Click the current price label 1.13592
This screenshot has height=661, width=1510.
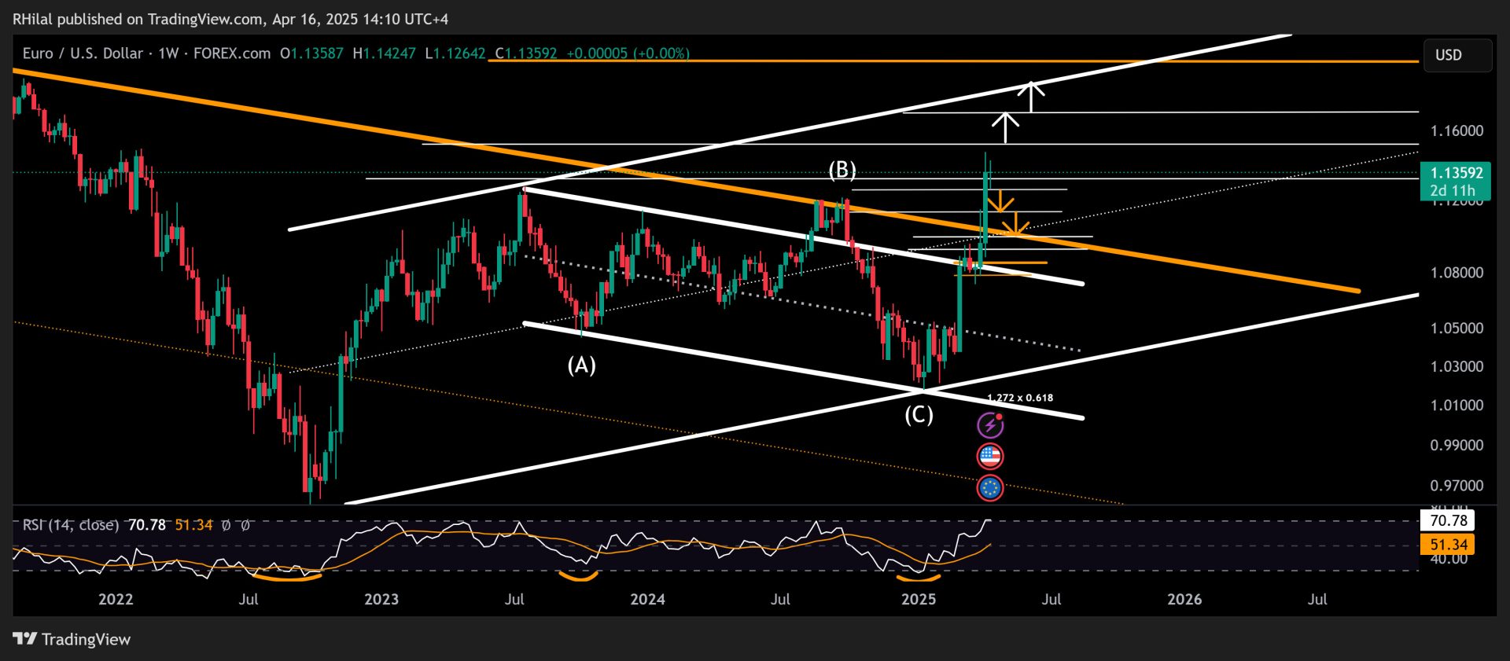(x=1456, y=173)
